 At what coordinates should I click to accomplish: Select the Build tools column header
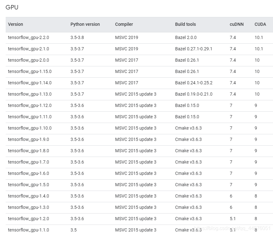(x=185, y=24)
